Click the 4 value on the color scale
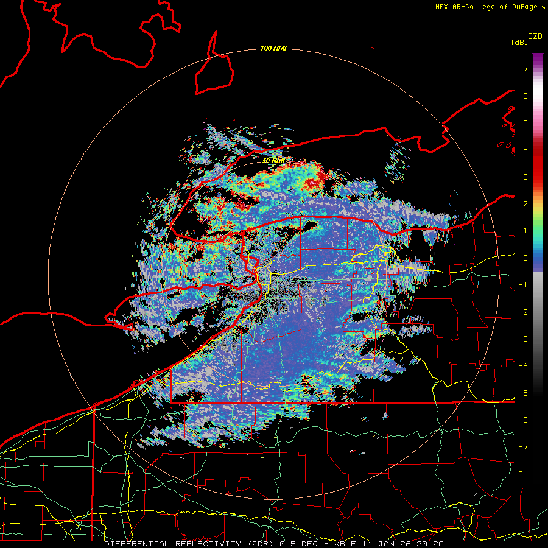Image resolution: width=548 pixels, height=548 pixels. [525, 150]
